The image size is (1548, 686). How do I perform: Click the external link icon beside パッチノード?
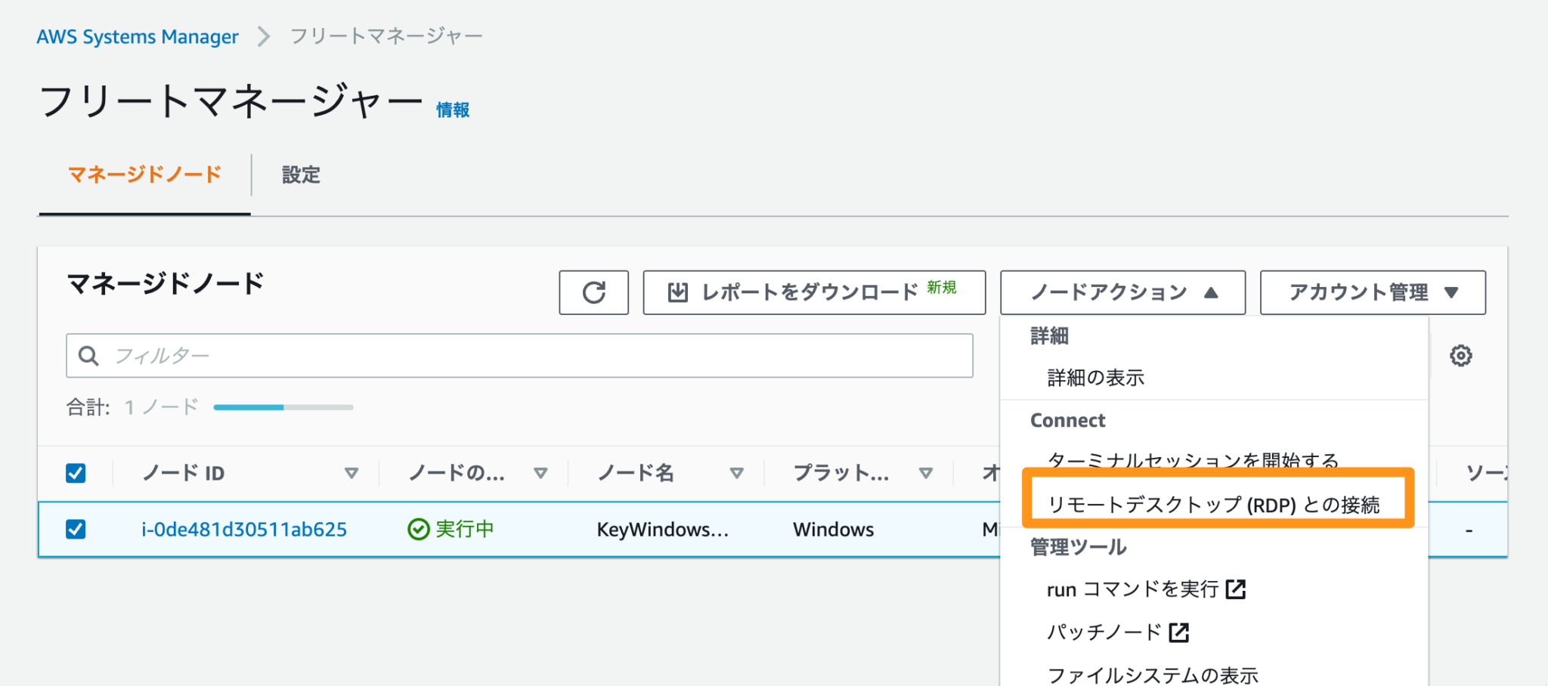click(x=1179, y=632)
